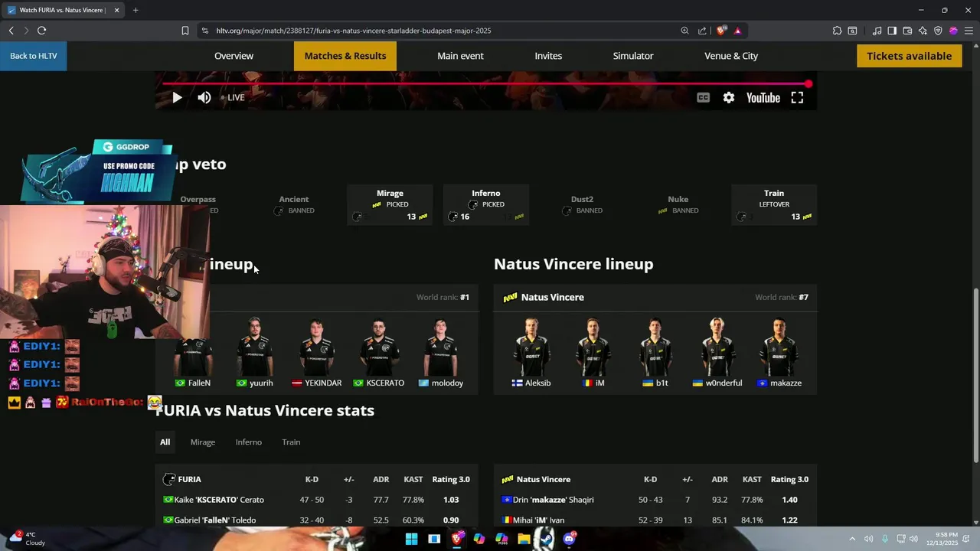The width and height of the screenshot is (980, 551).
Task: Open the browser hamburger menu
Action: tap(969, 31)
